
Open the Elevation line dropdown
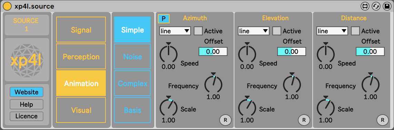[x=254, y=31]
